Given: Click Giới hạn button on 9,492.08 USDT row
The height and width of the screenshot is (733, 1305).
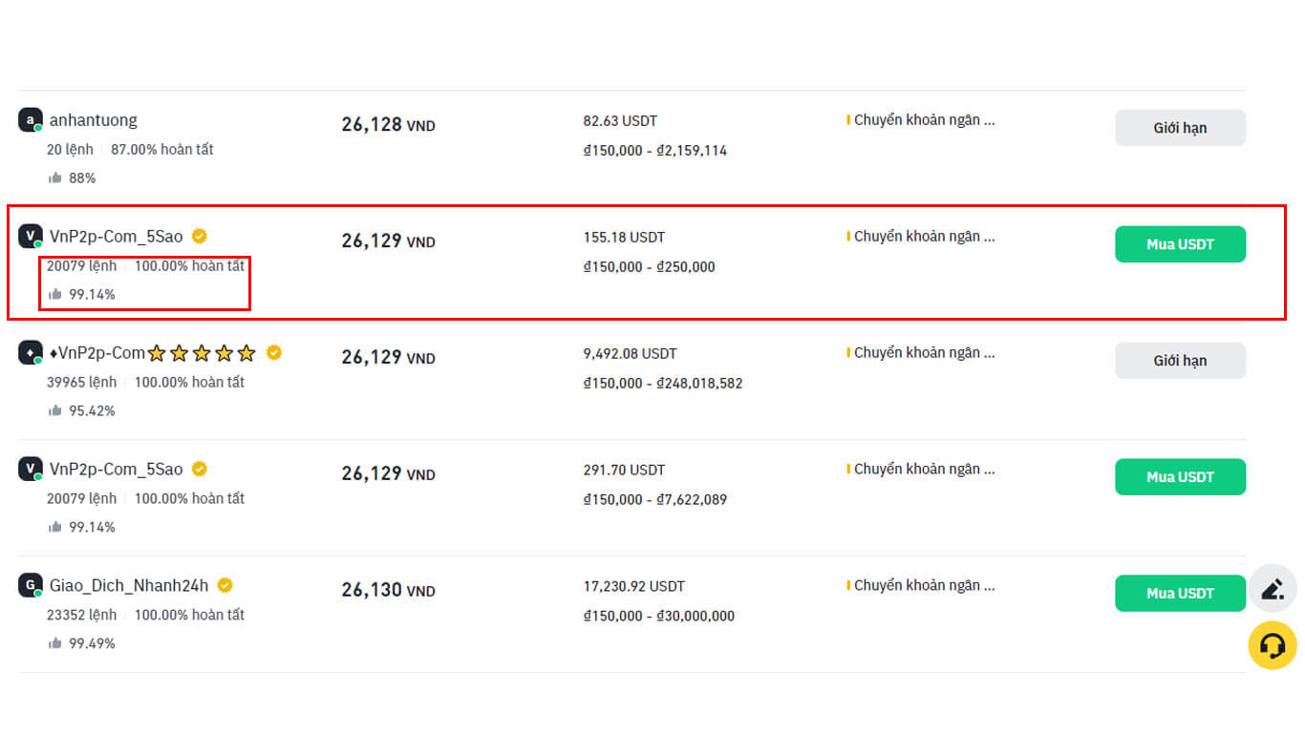Looking at the screenshot, I should pos(1180,361).
